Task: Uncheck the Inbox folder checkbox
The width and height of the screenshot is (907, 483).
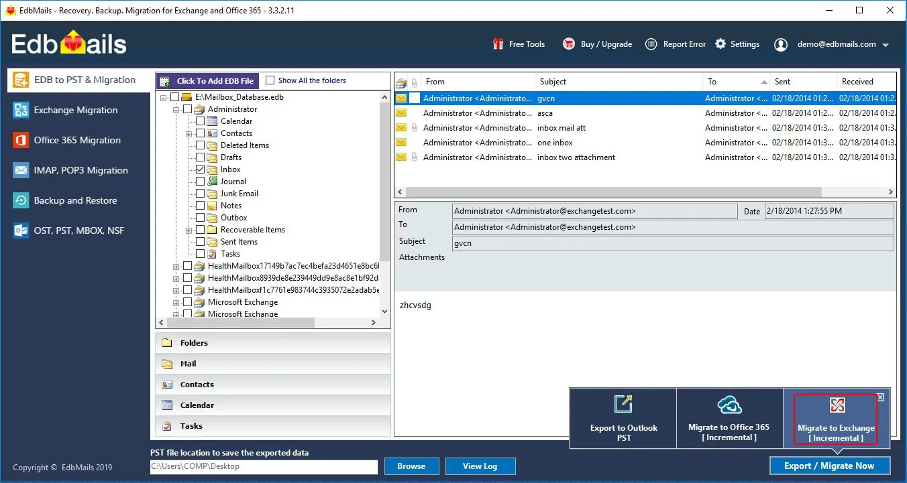Action: [200, 169]
